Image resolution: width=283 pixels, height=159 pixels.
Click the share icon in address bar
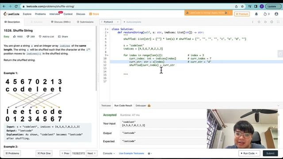(x=236, y=6)
